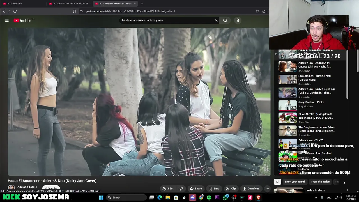Open WhatsApp from the taskbar
Image resolution: width=359 pixels, height=202 pixels.
pyautogui.click(x=225, y=198)
